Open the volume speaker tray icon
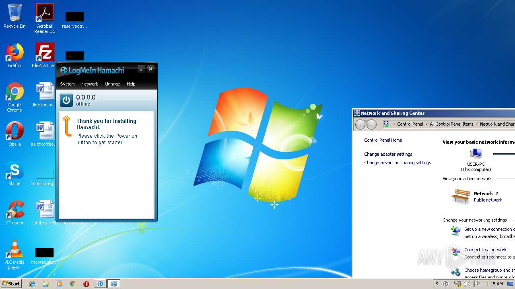 click(x=467, y=284)
